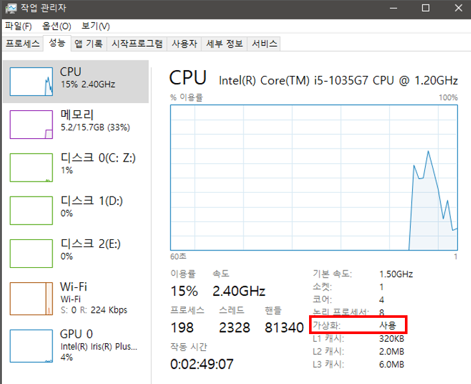The image size is (471, 384).
Task: Minimize the 작업 관리자 window
Action: (393, 8)
